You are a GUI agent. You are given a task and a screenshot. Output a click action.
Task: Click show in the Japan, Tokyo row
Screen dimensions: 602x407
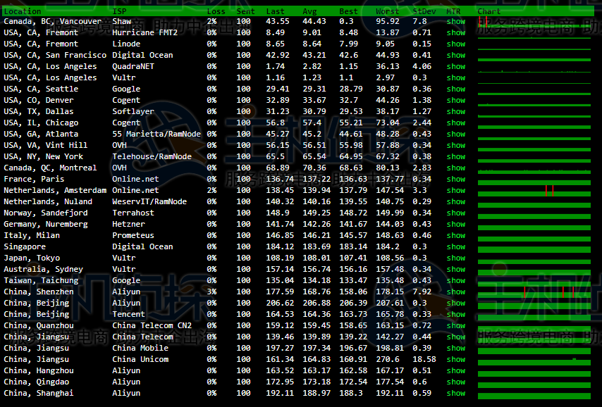click(455, 258)
